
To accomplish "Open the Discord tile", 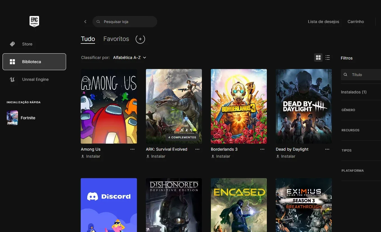I will 109,205.
